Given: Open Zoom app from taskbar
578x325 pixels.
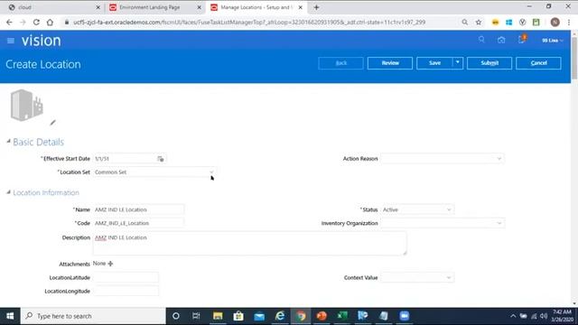Looking at the screenshot, I should pos(405,316).
